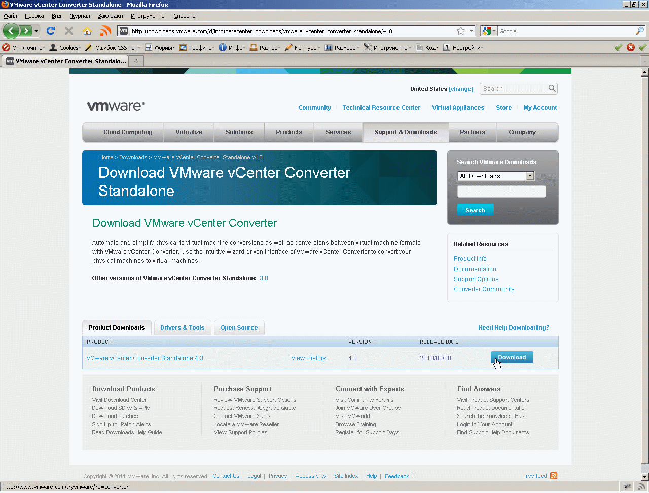Expand the Инструменты developer toolbar dropdown
The image size is (649, 493).
pos(387,48)
